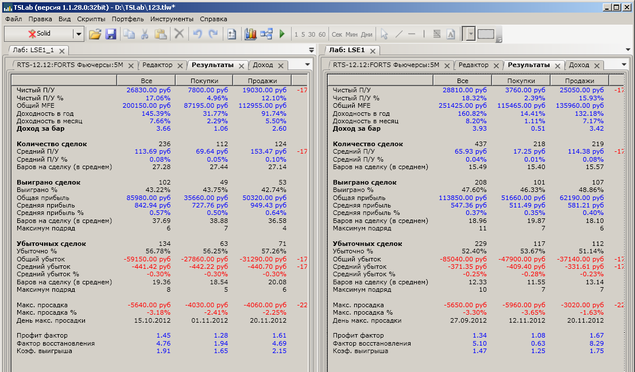Switch to the Доход tab in left panel
635x372 pixels.
(x=263, y=65)
